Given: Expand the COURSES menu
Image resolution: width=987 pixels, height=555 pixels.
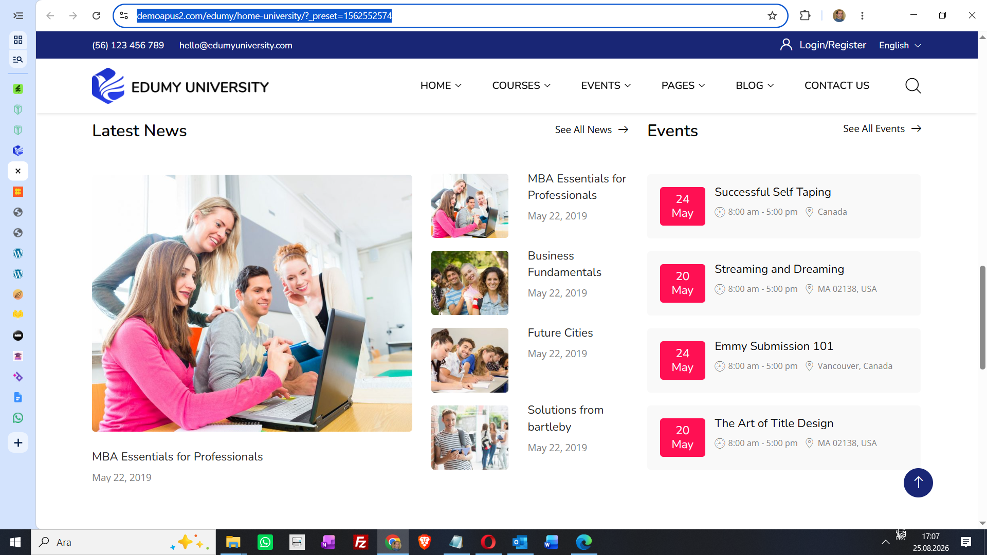Looking at the screenshot, I should click(521, 86).
